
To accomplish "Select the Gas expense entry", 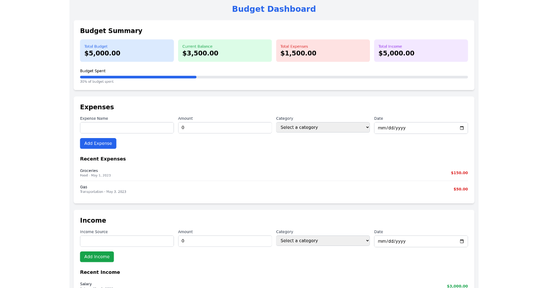I will (x=274, y=189).
